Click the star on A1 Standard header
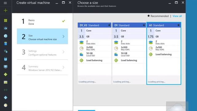This screenshot has height=111, width=197. [x=179, y=25]
